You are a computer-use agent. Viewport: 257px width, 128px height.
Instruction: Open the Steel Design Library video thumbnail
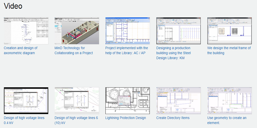pos(178,31)
